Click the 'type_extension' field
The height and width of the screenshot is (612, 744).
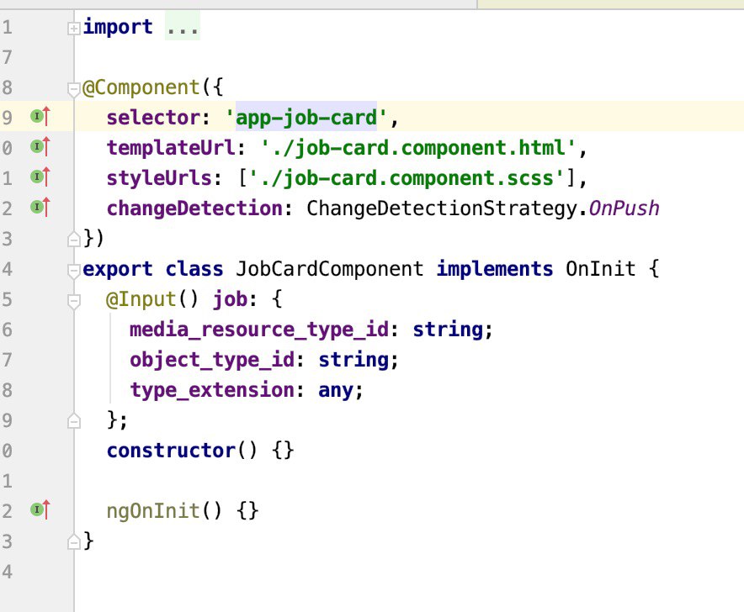(x=212, y=391)
